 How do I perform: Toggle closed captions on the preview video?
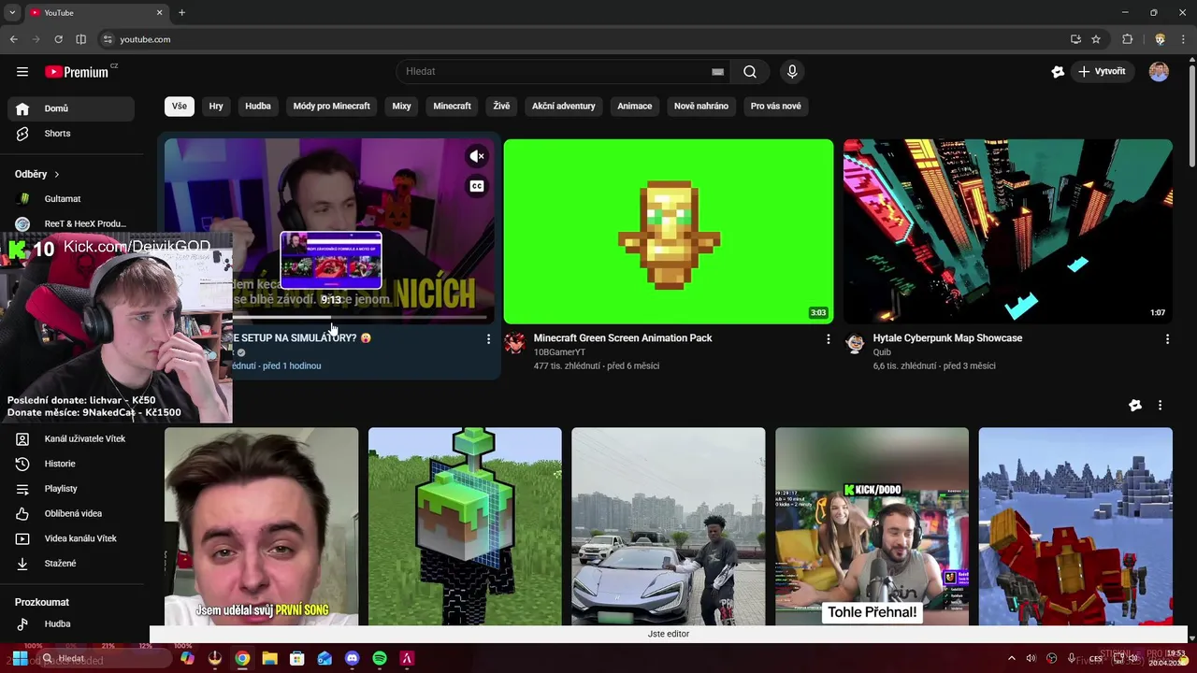point(477,186)
